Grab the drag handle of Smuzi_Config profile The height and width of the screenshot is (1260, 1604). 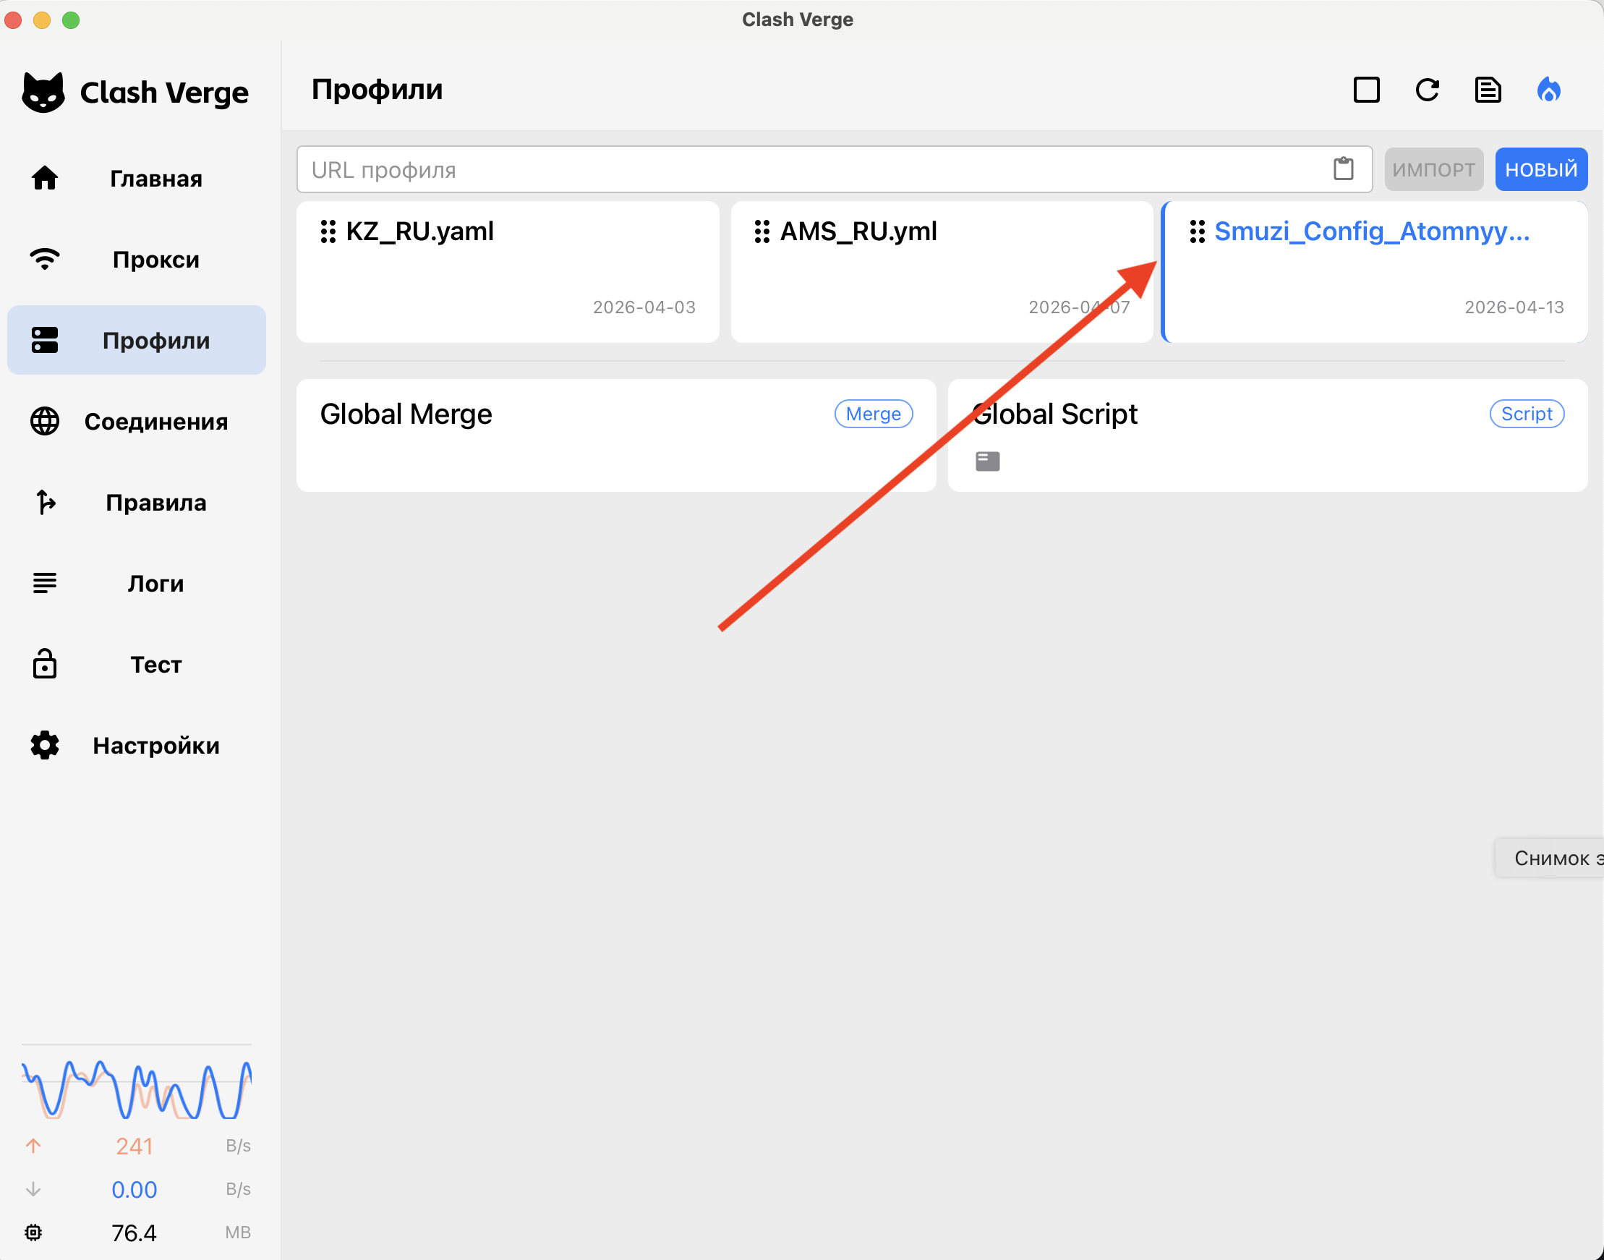pyautogui.click(x=1197, y=231)
